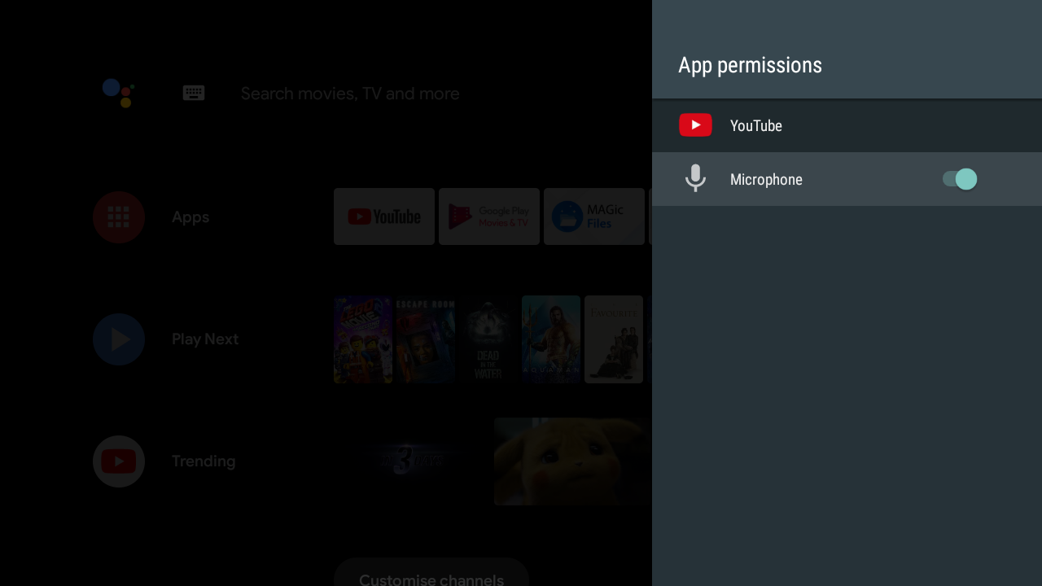
Task: Open the Pikachu trending video thumbnail
Action: tap(572, 461)
